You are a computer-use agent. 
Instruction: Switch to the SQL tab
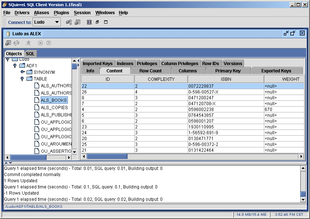pyautogui.click(x=30, y=53)
